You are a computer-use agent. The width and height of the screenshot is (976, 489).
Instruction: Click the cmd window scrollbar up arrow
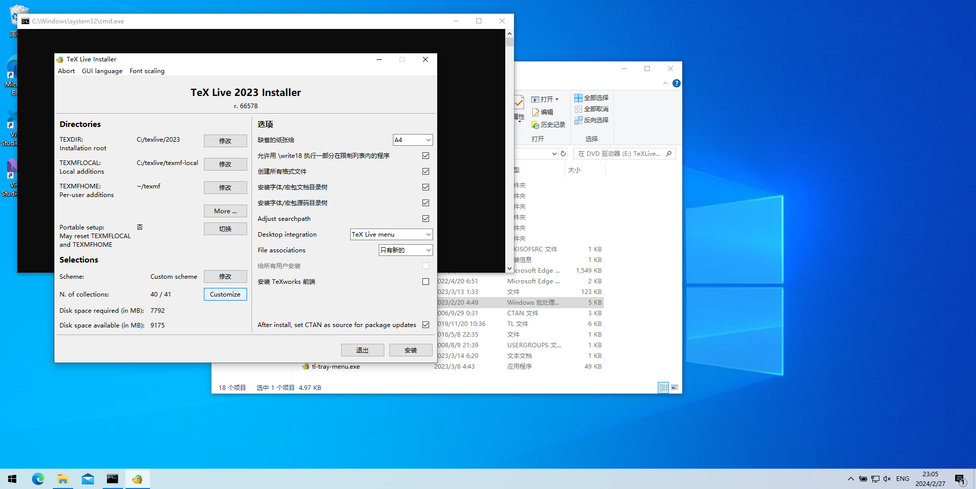[x=509, y=34]
